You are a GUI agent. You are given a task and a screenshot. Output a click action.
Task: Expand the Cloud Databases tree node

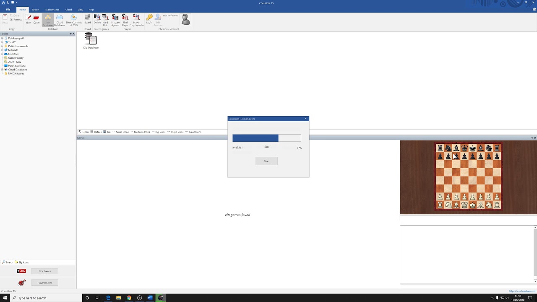click(x=2, y=70)
